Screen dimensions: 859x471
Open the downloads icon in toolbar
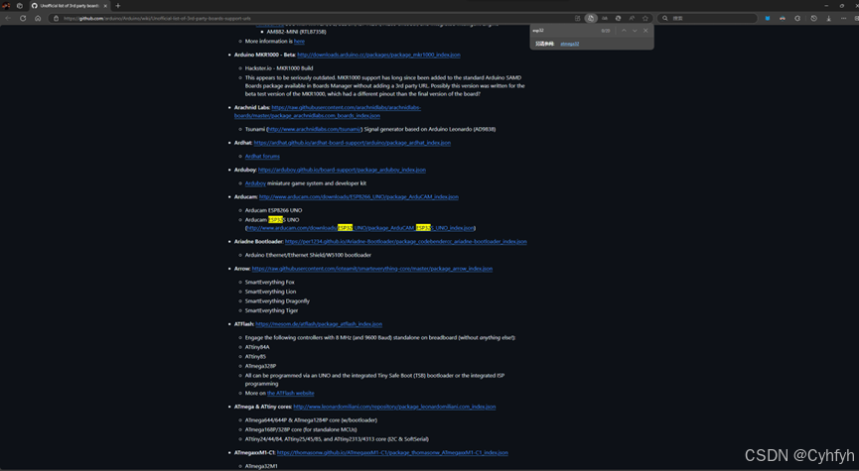[x=828, y=18]
